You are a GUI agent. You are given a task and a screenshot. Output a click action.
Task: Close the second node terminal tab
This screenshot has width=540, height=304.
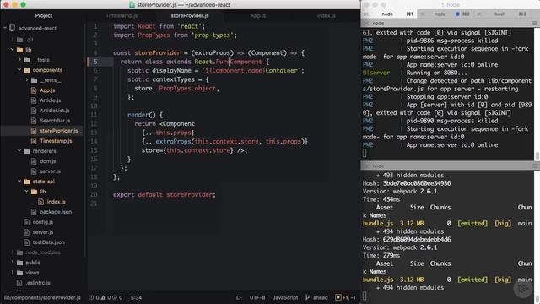pos(423,14)
